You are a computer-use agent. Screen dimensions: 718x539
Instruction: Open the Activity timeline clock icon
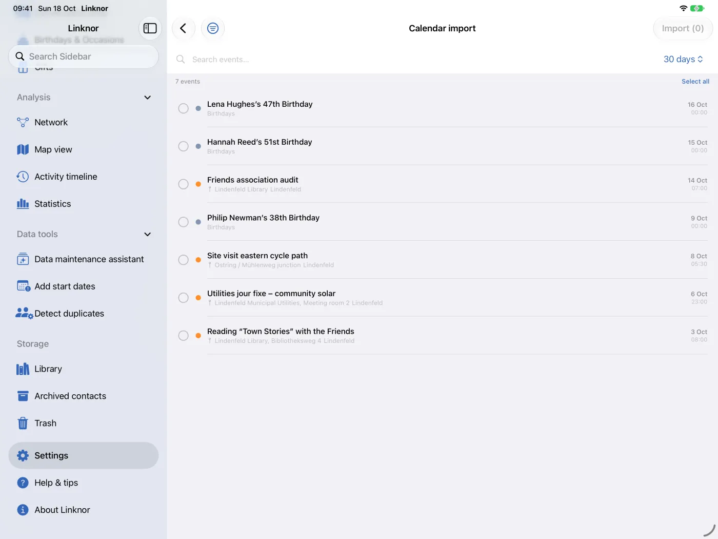23,177
